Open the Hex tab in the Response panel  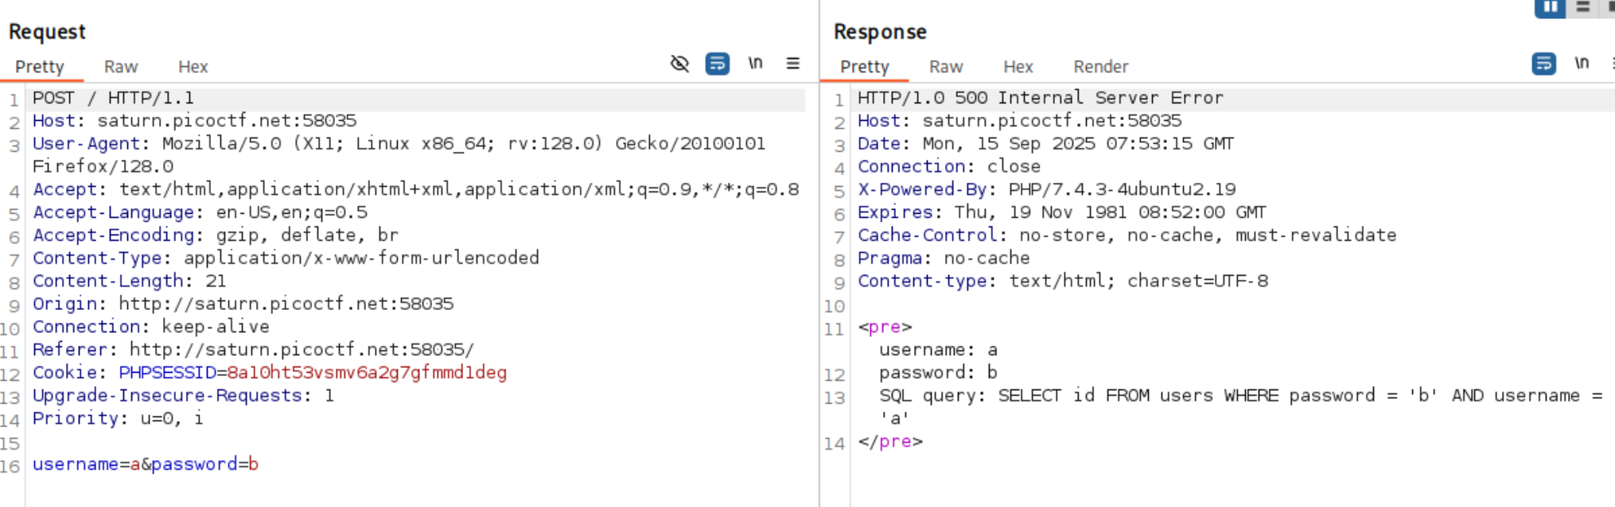coord(1018,67)
